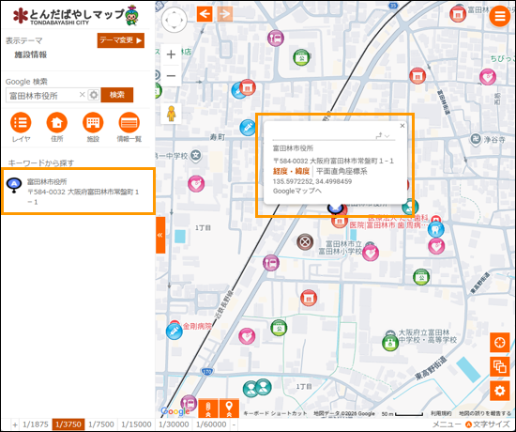The width and height of the screenshot is (516, 432).
Task: Click the 金剛病院 map label
Action: coord(197,326)
